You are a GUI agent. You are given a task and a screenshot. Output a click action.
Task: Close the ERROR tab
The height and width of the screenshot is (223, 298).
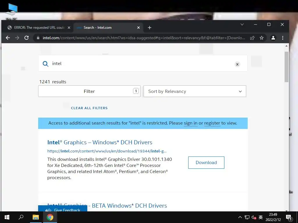(x=69, y=28)
